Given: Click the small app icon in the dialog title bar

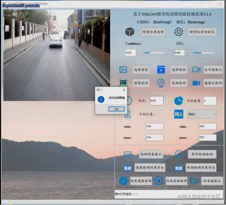Looking at the screenshot, I should pyautogui.click(x=98, y=90).
